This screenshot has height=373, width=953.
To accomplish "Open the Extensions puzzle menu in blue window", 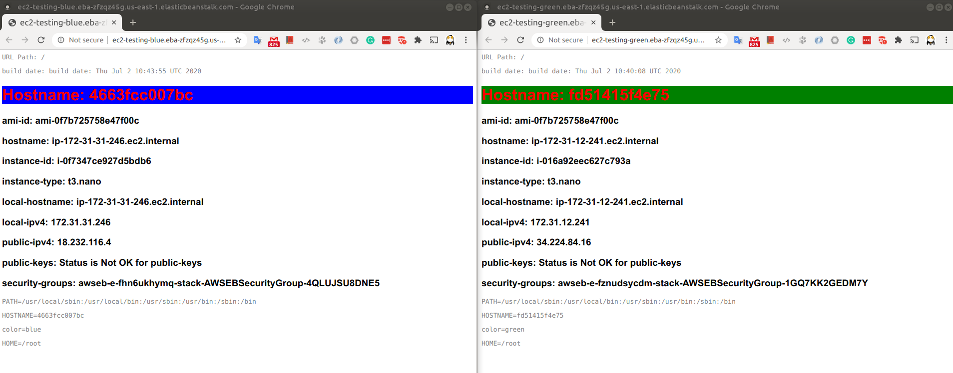I will tap(418, 40).
